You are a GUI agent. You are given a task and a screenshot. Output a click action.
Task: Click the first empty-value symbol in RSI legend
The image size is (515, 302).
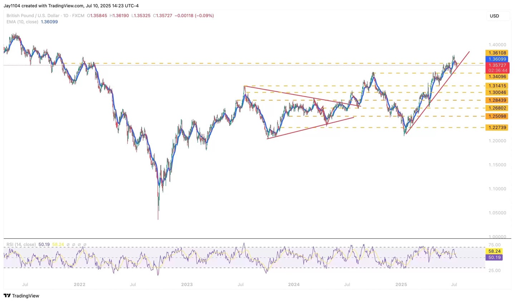tap(68, 244)
